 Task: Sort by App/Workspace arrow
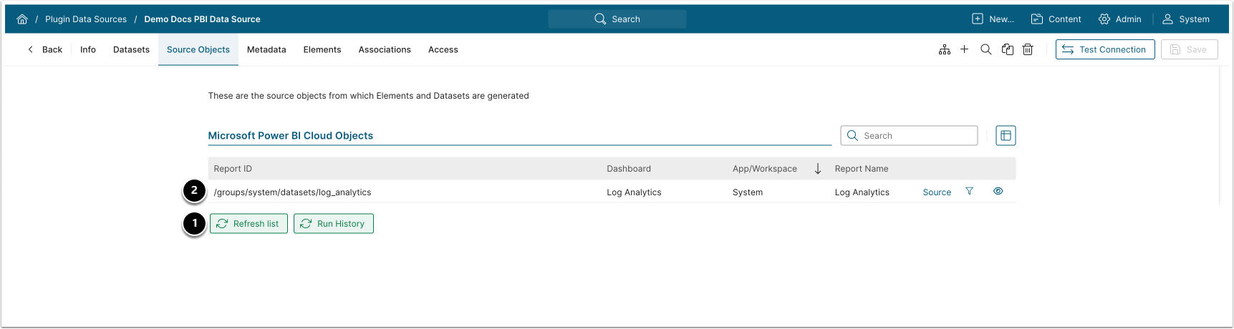click(818, 169)
